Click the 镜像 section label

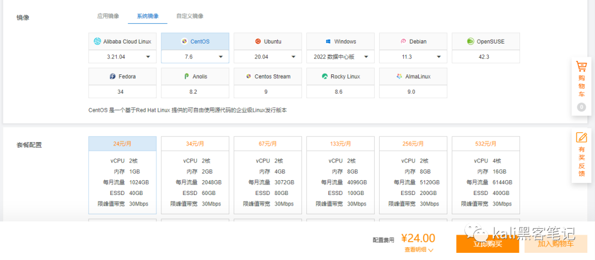click(x=23, y=18)
